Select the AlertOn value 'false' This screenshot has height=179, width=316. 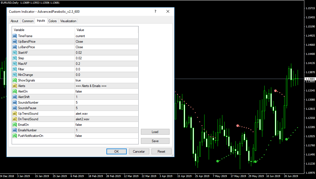(x=79, y=91)
